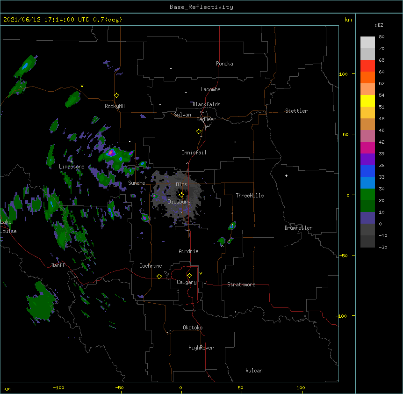Screen dimensions: 403x394
Task: Click the Lacombe city label
Action: pyautogui.click(x=210, y=89)
